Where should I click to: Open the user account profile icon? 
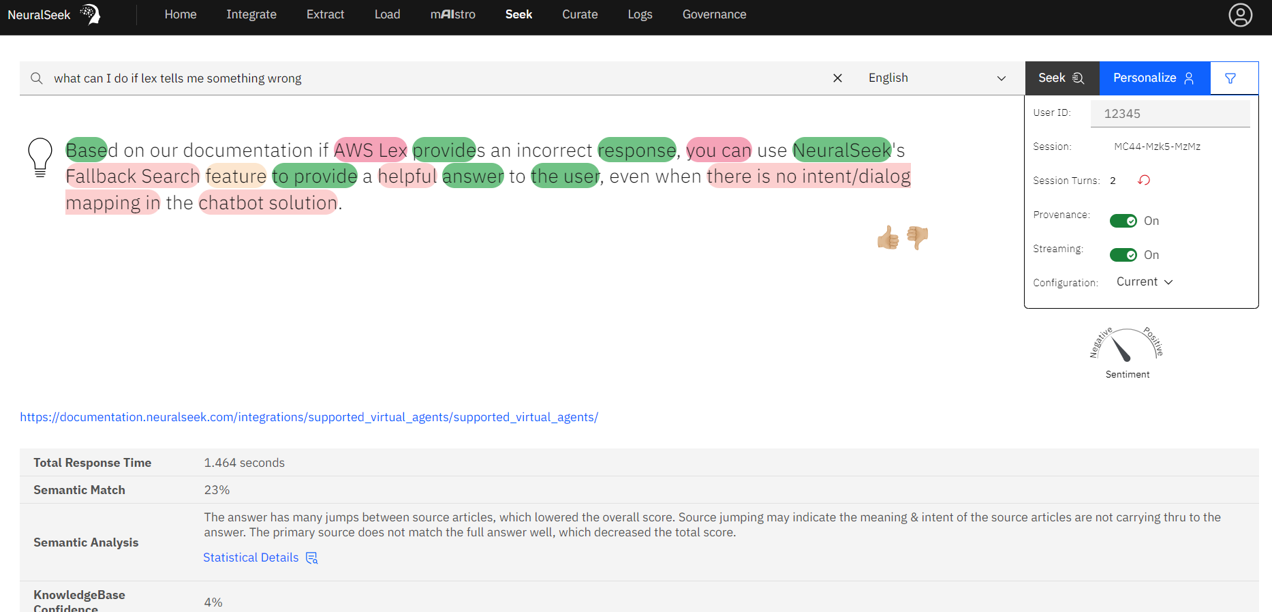tap(1240, 15)
